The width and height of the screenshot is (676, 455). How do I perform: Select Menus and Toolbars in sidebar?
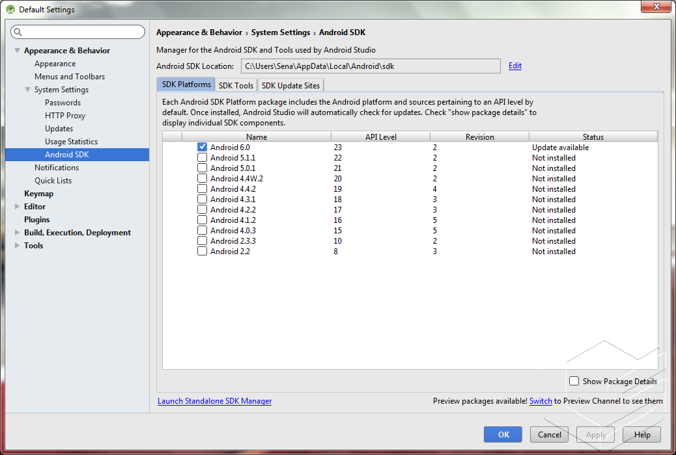[70, 77]
